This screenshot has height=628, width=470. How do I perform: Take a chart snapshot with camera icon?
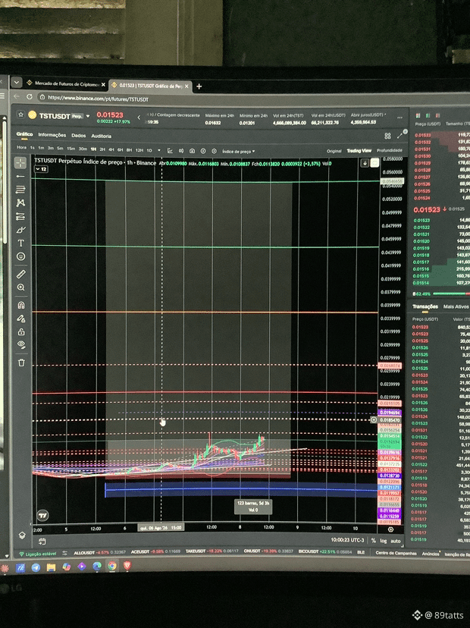click(x=192, y=151)
